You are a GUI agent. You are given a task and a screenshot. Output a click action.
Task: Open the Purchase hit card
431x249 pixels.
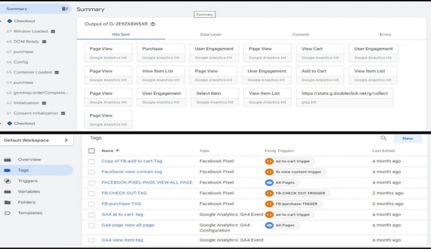(x=161, y=53)
